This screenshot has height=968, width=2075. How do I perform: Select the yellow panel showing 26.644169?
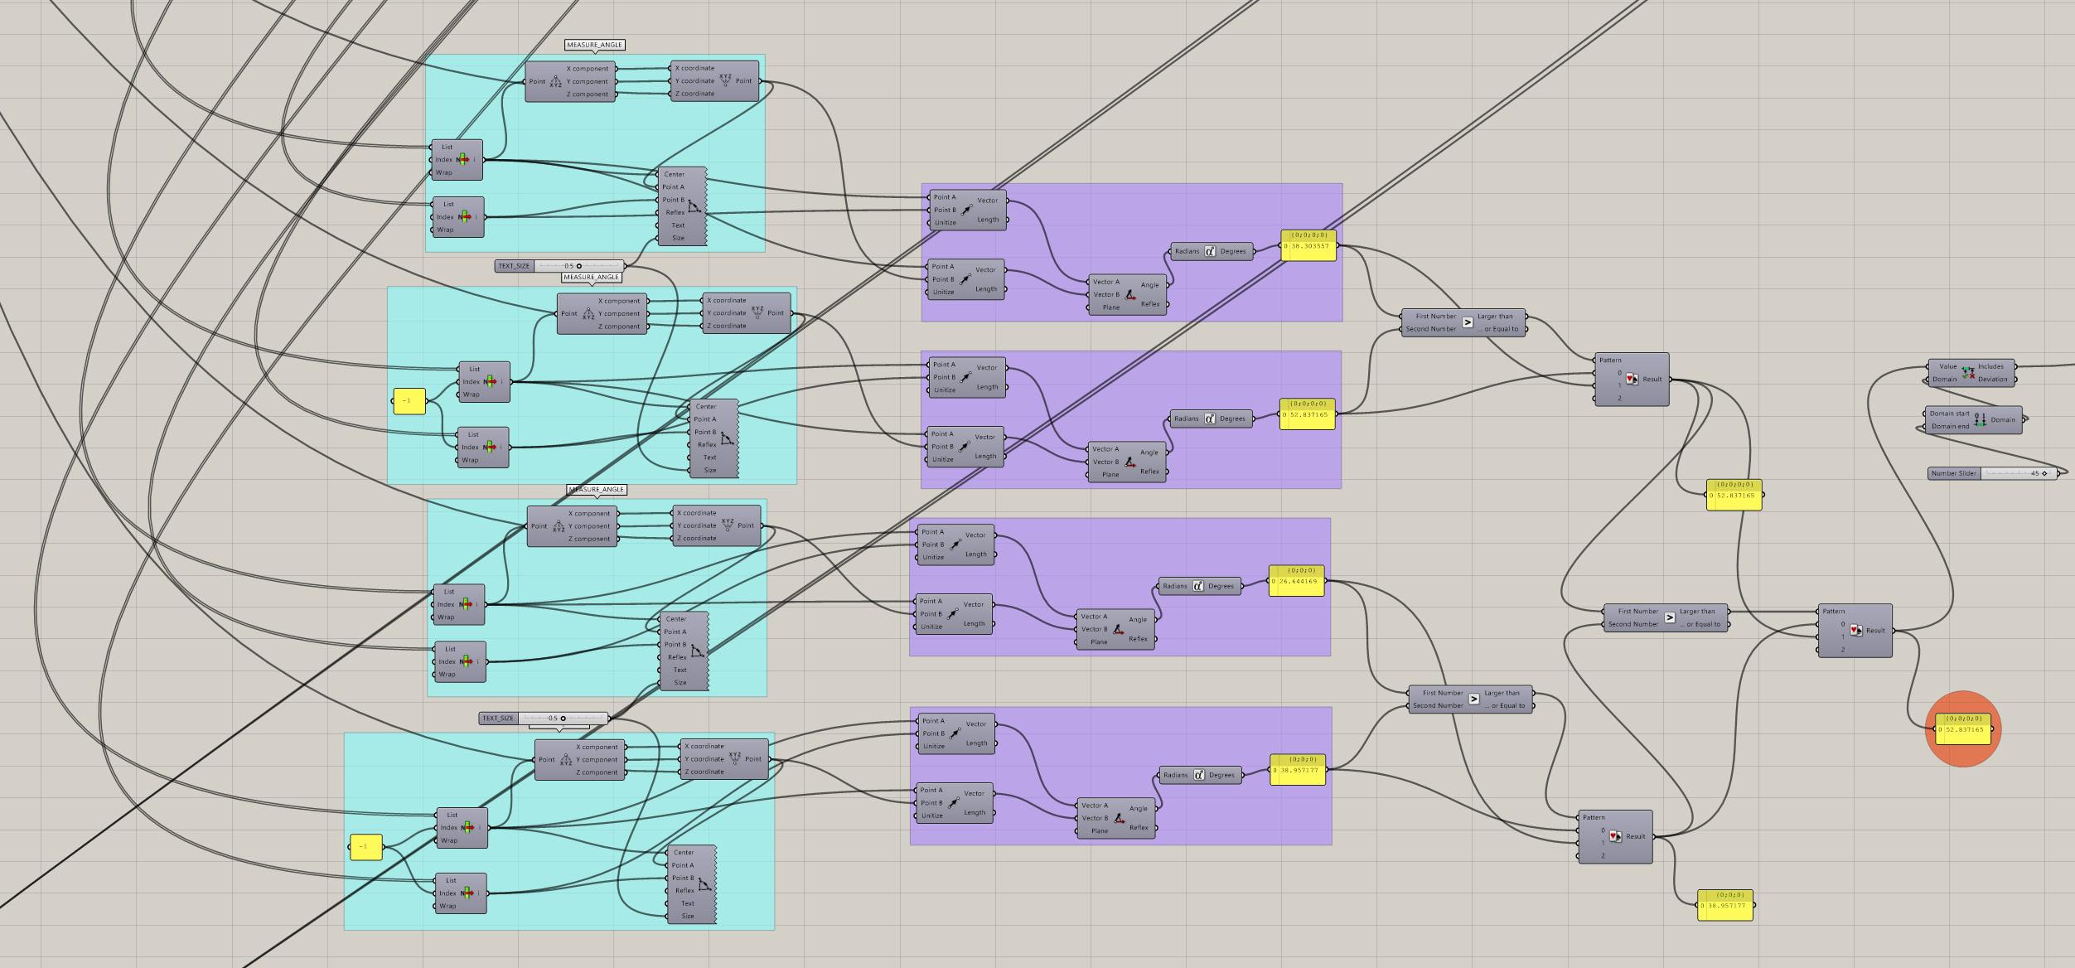1297,582
